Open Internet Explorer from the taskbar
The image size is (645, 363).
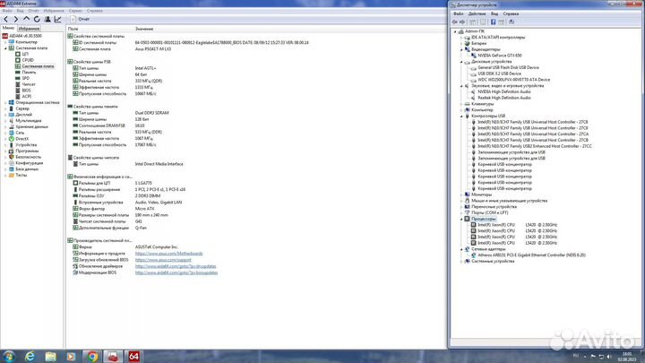(30, 356)
